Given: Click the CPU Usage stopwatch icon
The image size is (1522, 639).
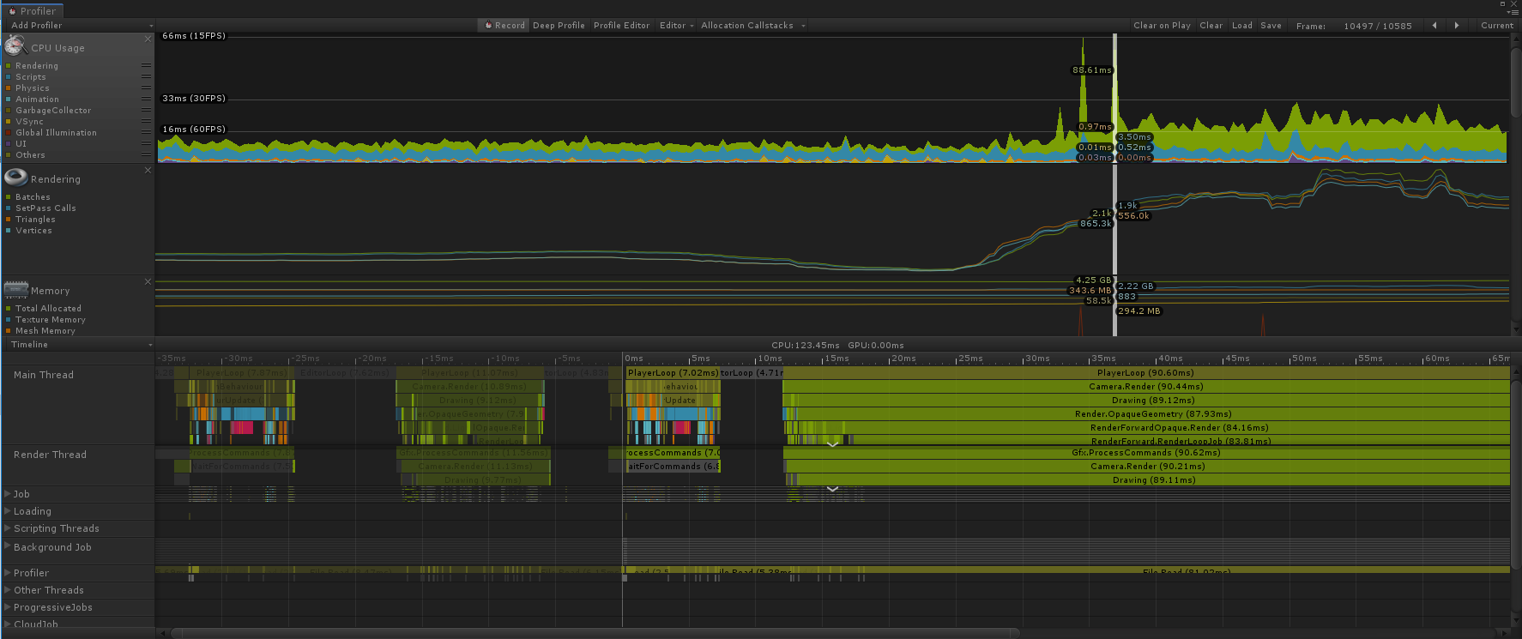Looking at the screenshot, I should (15, 46).
